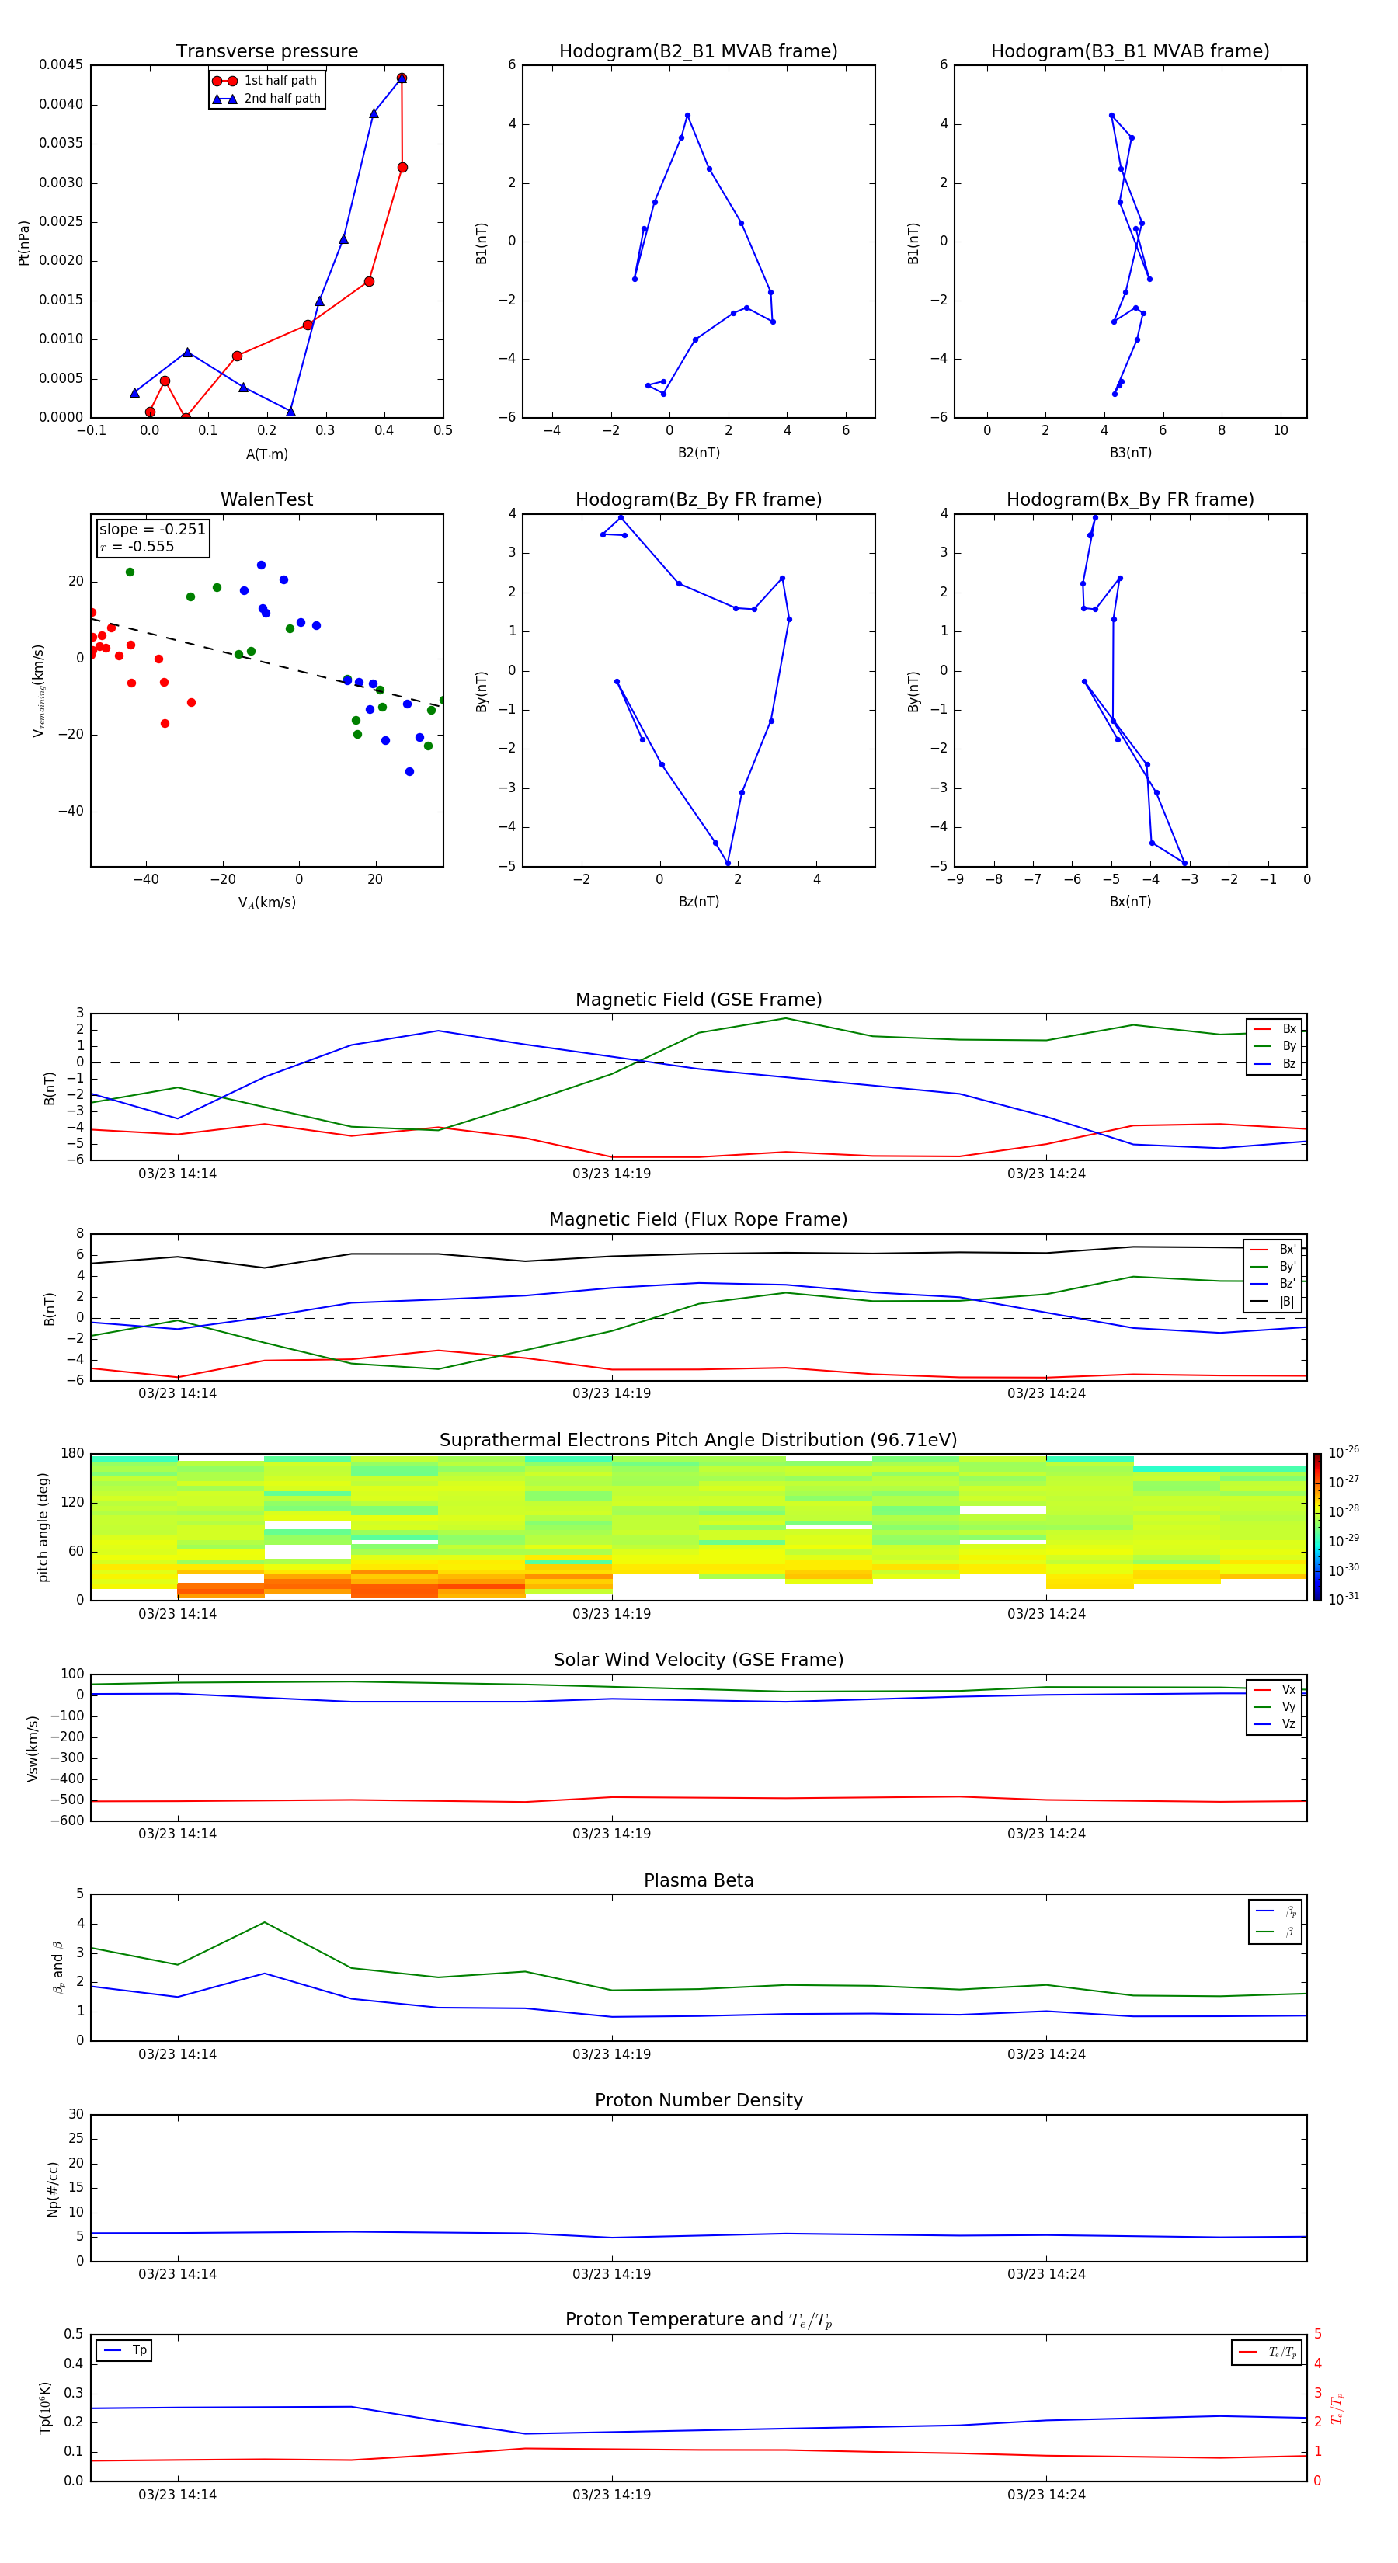
Task: Click the pitch angle spectrogram heatmap
Action: pyautogui.click(x=698, y=1527)
